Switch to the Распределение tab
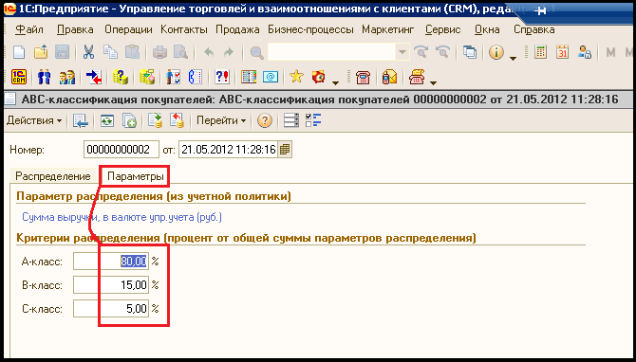The height and width of the screenshot is (362, 636). point(53,176)
